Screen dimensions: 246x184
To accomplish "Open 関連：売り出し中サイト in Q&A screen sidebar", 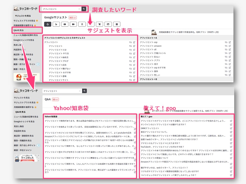I will point(25,145).
